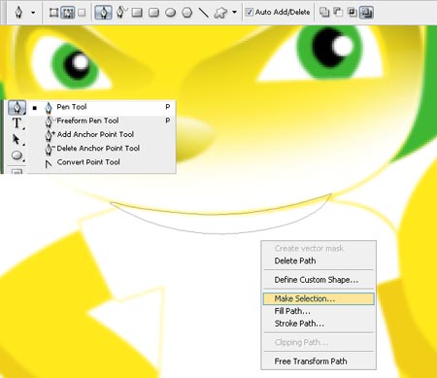Select Ellipse tool in options bar

171,13
